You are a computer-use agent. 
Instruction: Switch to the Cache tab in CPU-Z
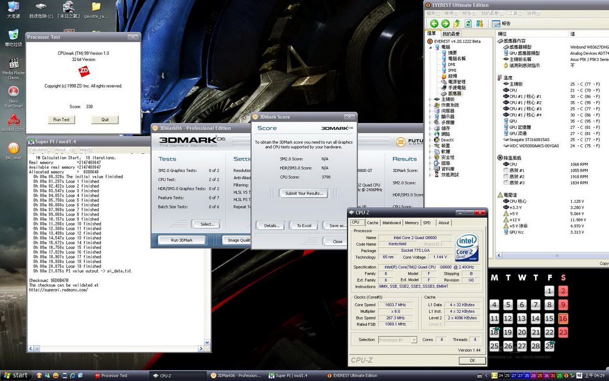pyautogui.click(x=372, y=223)
